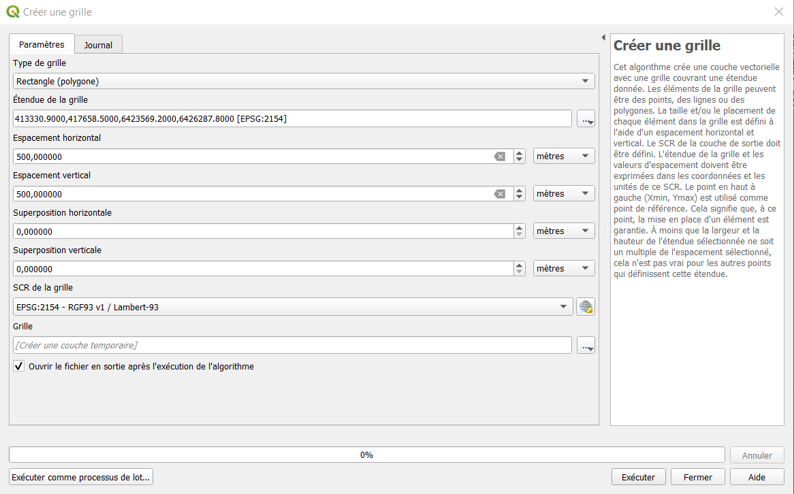The height and width of the screenshot is (494, 794).
Task: Click the Fermer button
Action: [698, 477]
